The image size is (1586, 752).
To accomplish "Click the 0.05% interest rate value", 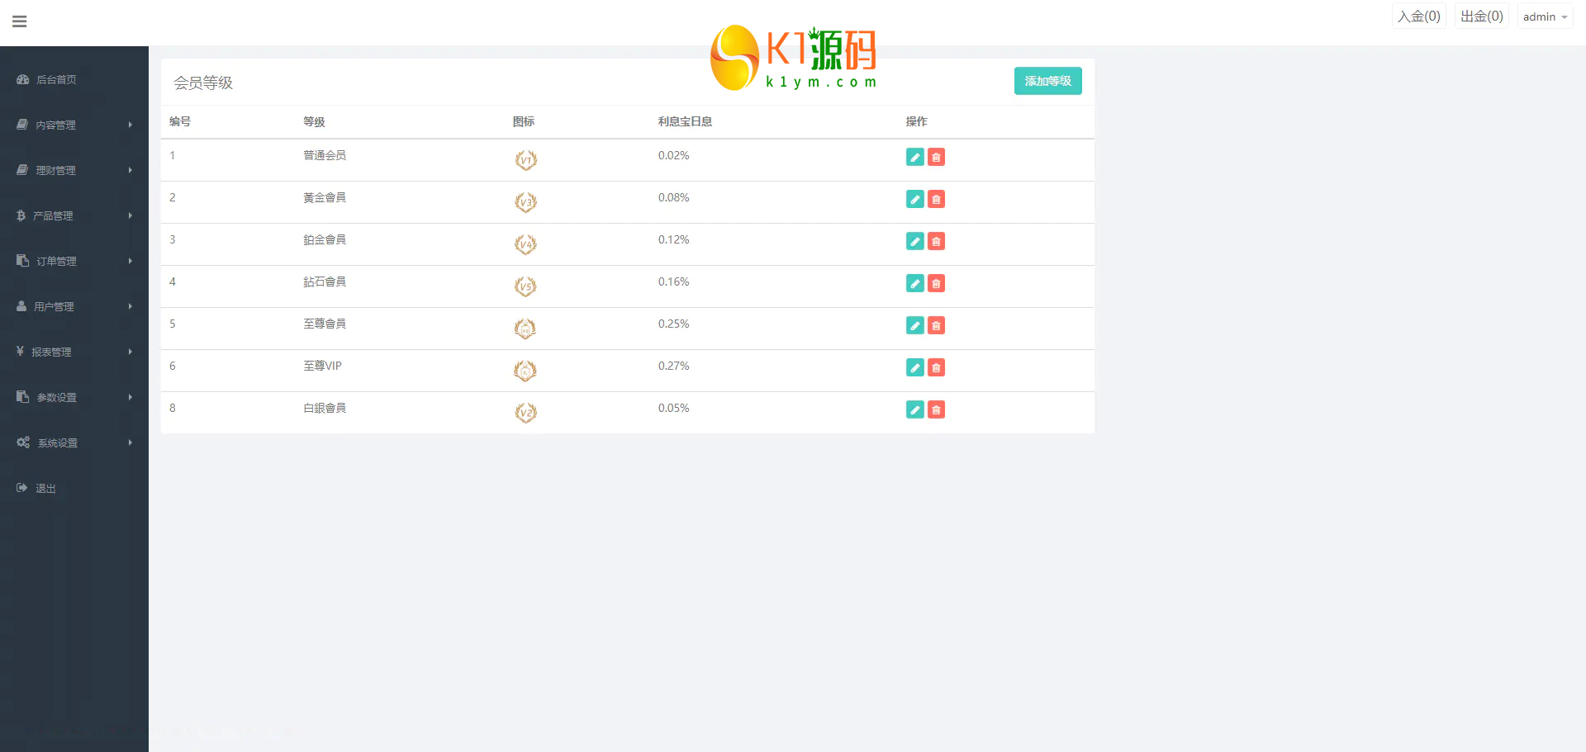I will pyautogui.click(x=673, y=409).
